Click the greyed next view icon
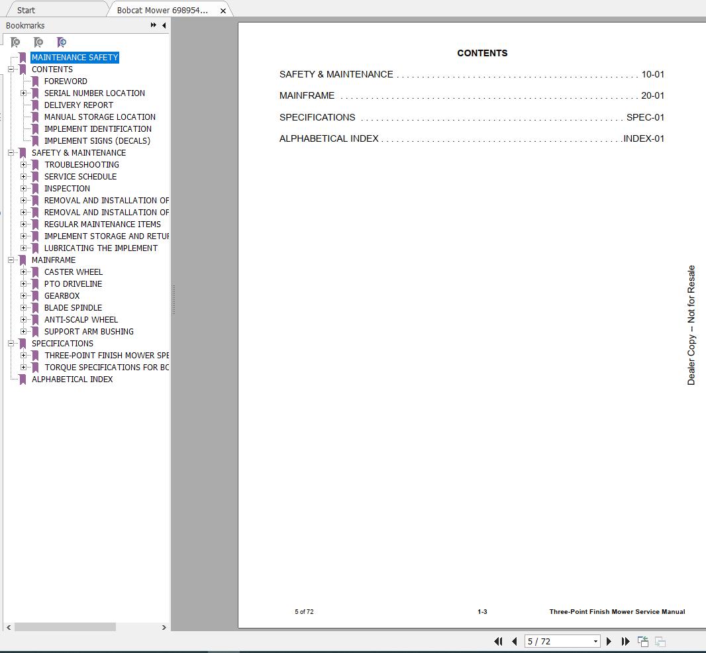Screen dimensions: 706x653 point(660,641)
